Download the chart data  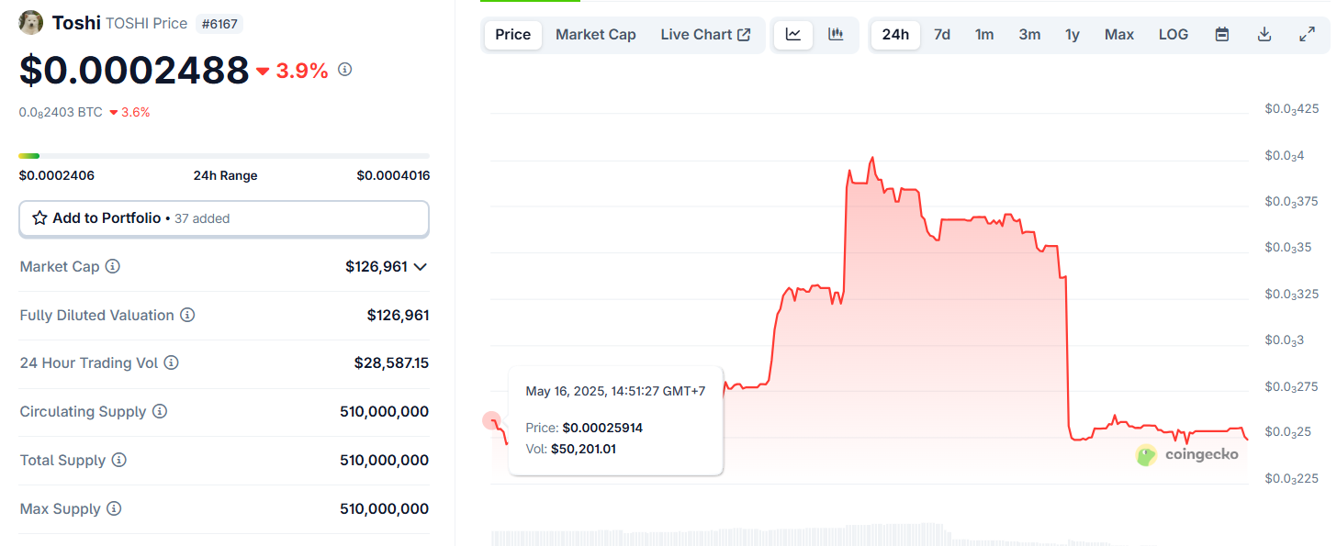(1264, 35)
